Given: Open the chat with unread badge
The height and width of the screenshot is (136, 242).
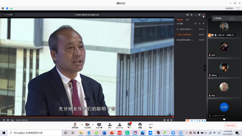Looking at the screenshot, I should point(129,125).
